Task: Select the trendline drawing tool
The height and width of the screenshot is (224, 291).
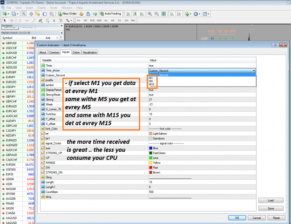Action: point(34,20)
